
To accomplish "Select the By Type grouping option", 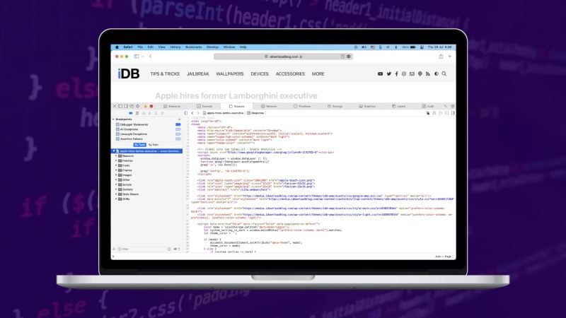I will pos(139,145).
